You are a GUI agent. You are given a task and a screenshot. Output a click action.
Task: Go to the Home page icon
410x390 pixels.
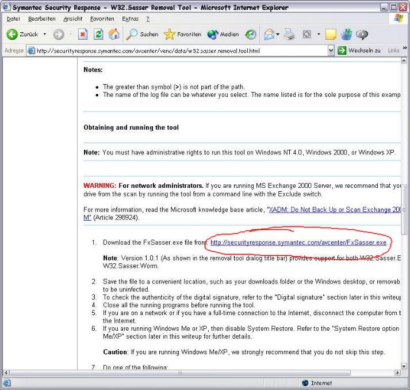[114, 35]
